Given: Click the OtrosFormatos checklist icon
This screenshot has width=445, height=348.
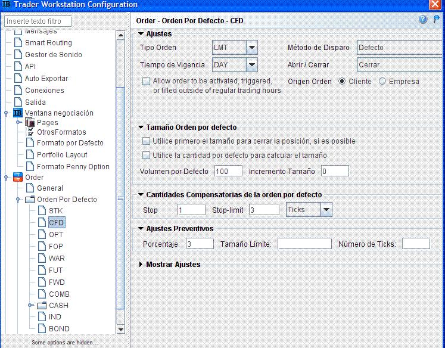Looking at the screenshot, I should [30, 132].
